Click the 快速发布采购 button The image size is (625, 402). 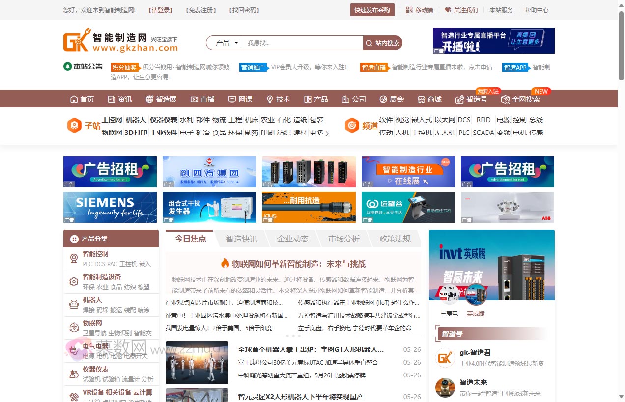point(372,10)
